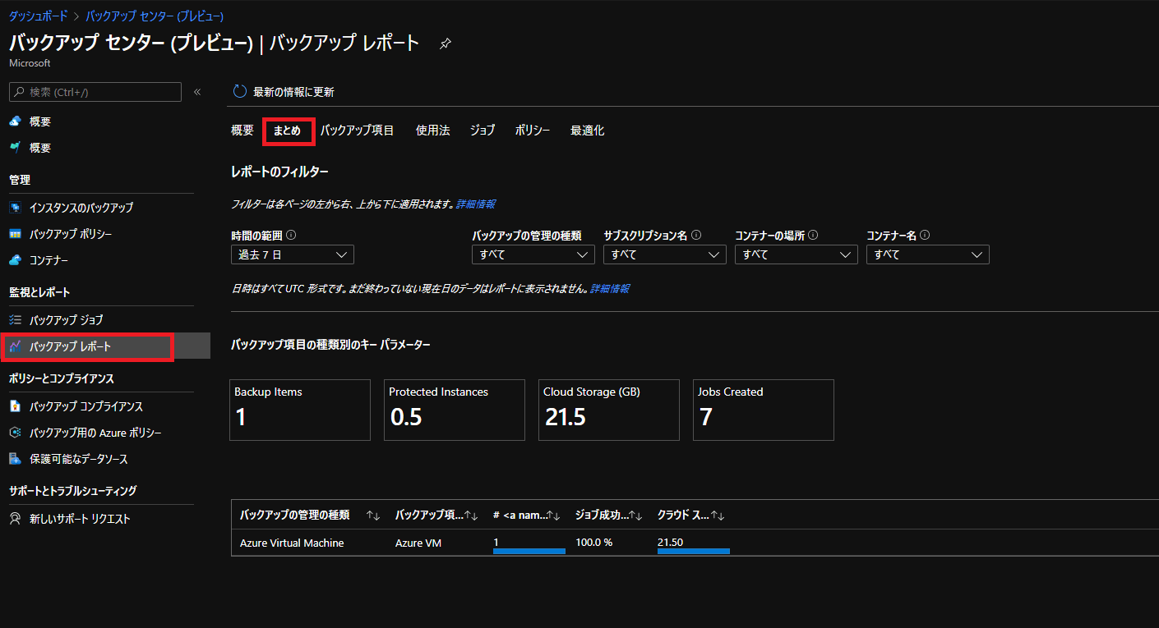The width and height of the screenshot is (1159, 628).
Task: Open the ジョブ tab
Action: point(483,131)
